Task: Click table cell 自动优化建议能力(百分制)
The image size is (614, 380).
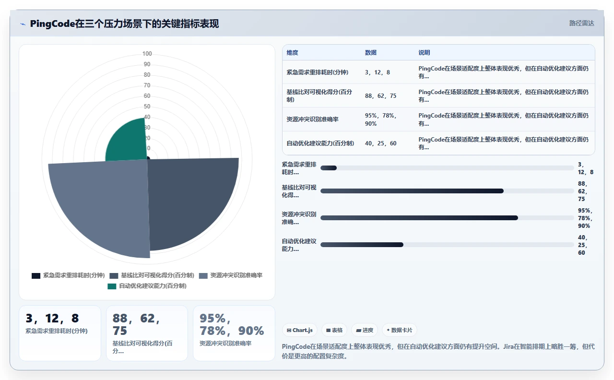Action: [320, 143]
